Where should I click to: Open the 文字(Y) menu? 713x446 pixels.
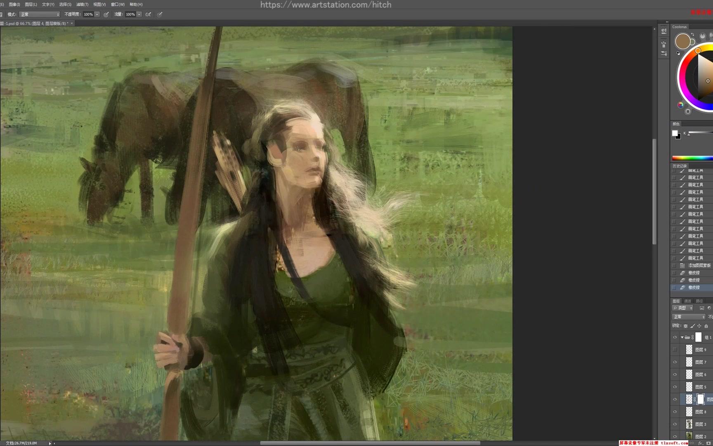click(x=48, y=5)
